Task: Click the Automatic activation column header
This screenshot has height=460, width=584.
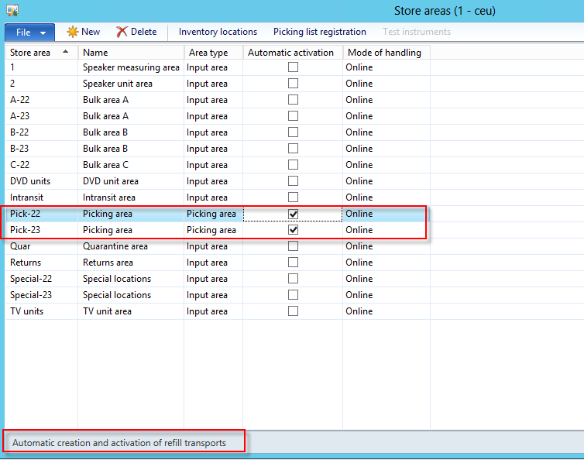Action: [290, 53]
